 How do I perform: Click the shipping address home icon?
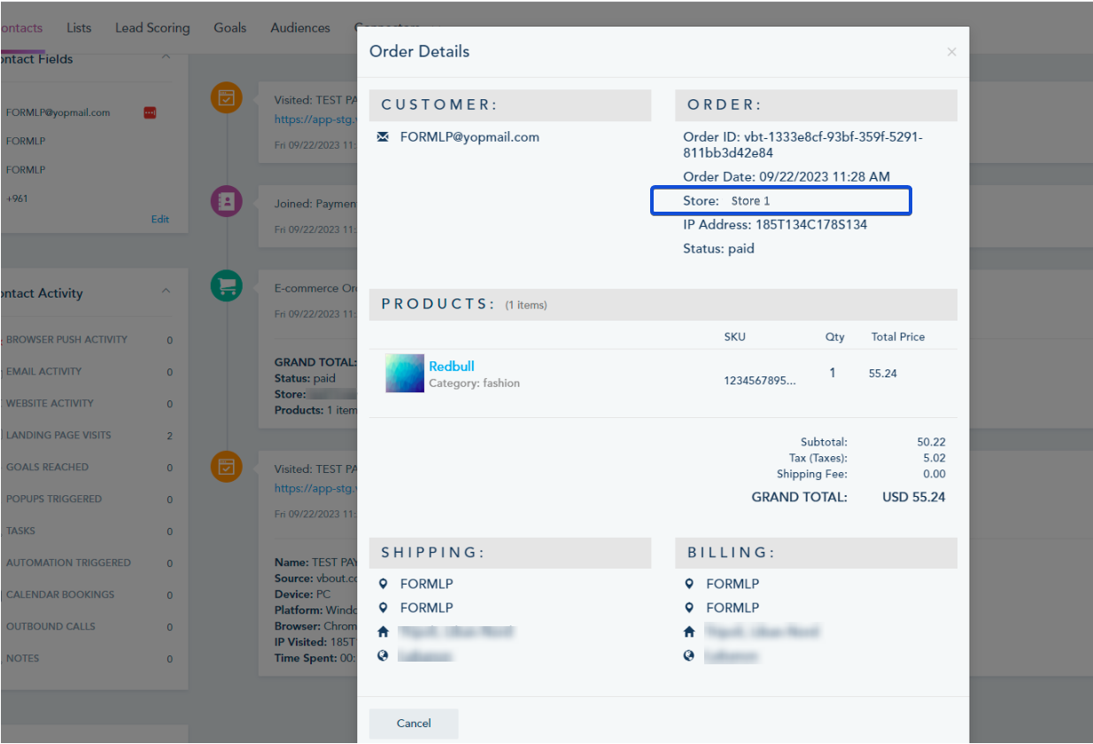pos(383,632)
